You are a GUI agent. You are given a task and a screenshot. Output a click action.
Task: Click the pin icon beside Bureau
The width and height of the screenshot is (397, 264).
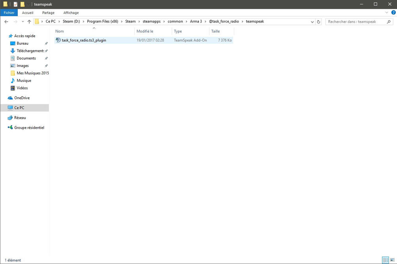click(x=46, y=44)
